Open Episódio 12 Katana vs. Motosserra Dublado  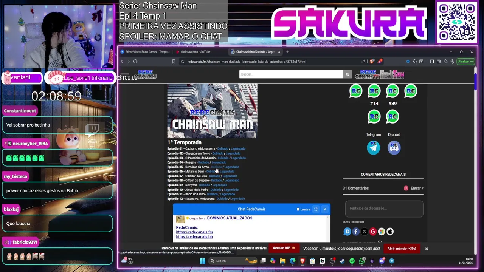[x=222, y=199]
